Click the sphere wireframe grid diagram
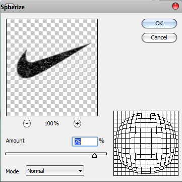182x182 pixels. pos(146,143)
